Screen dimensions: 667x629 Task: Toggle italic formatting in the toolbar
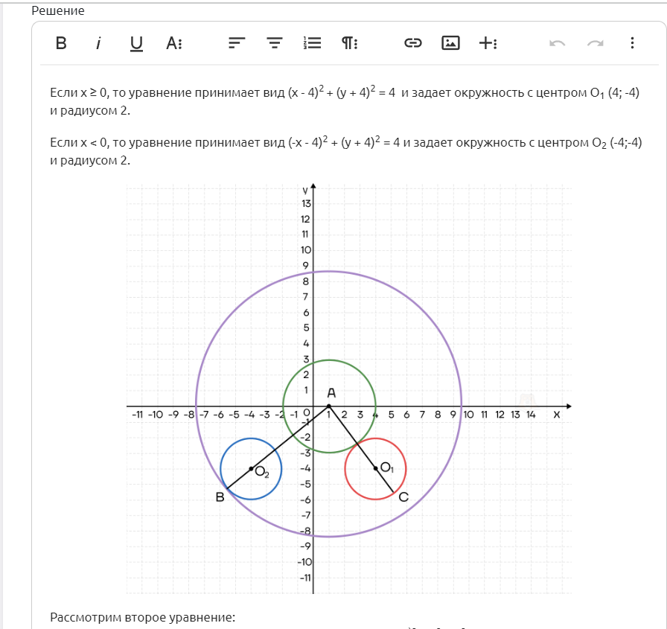(99, 43)
